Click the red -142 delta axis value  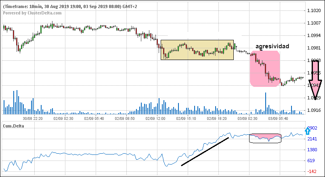point(313,171)
